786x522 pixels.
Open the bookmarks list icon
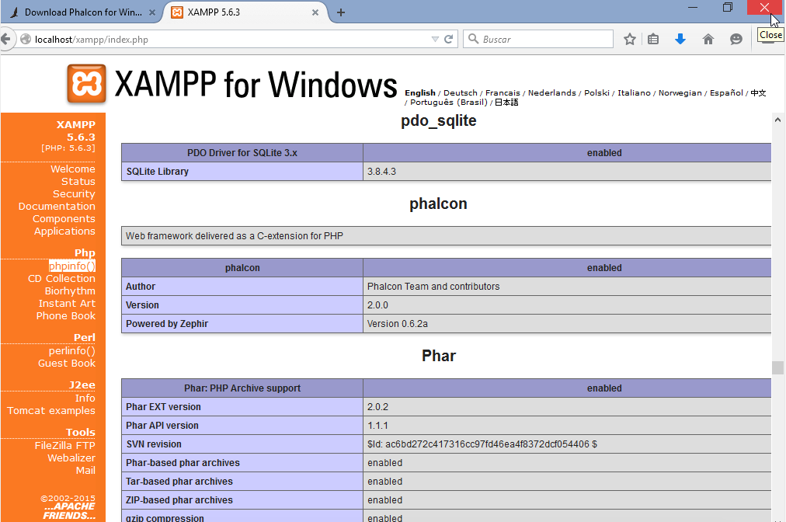pos(653,39)
